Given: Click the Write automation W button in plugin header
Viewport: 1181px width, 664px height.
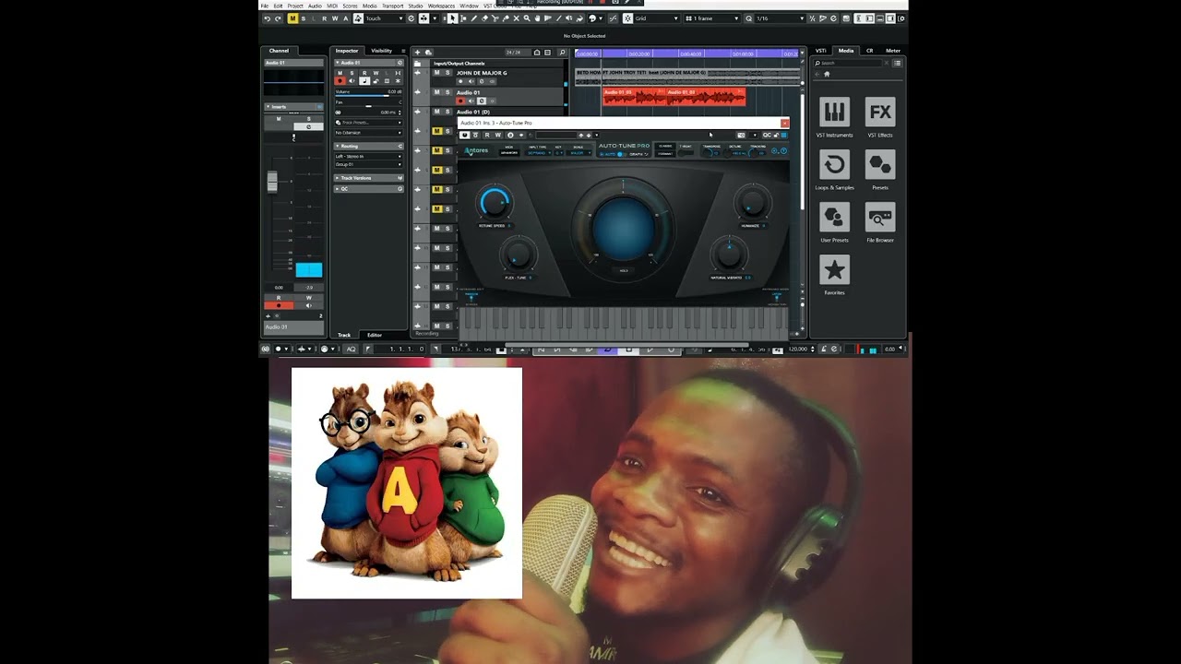Looking at the screenshot, I should coord(498,135).
